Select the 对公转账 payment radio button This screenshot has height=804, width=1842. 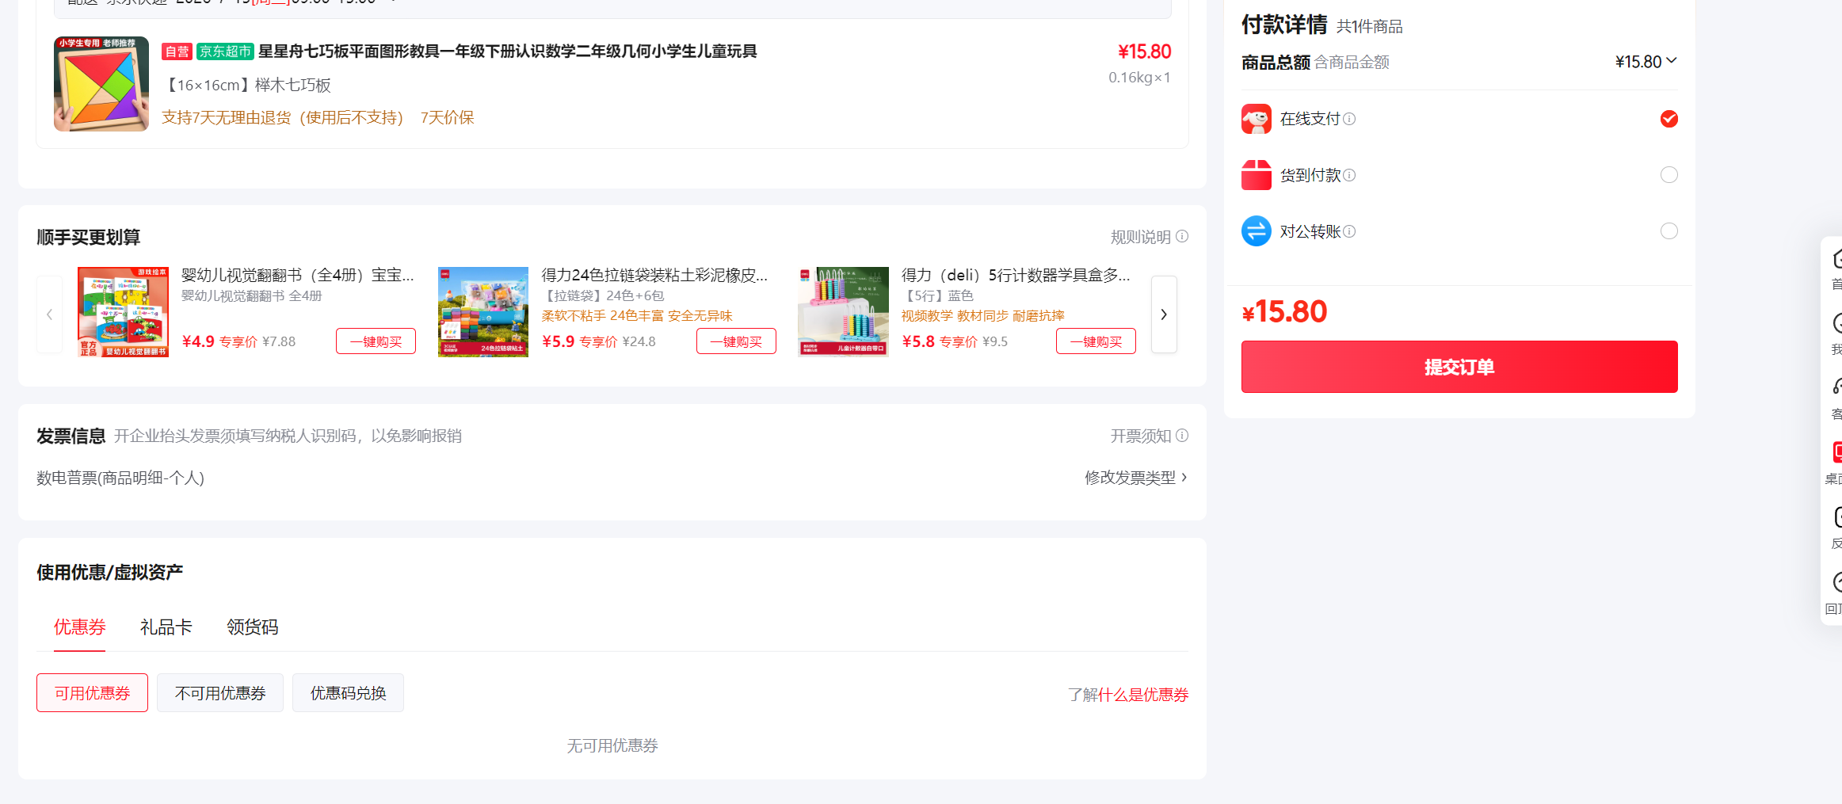1669,231
